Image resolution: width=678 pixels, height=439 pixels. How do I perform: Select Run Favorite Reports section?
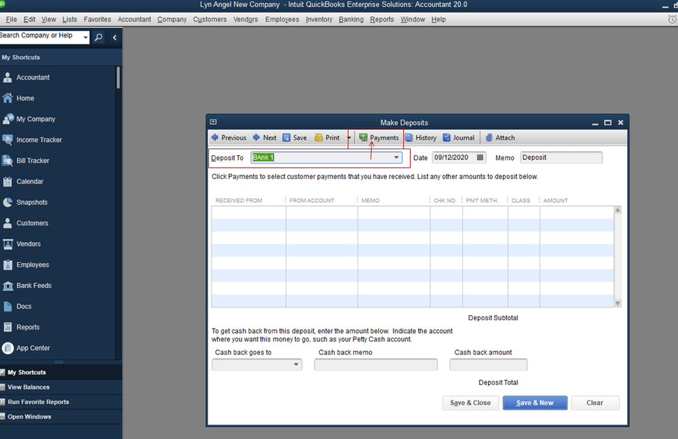(61, 402)
